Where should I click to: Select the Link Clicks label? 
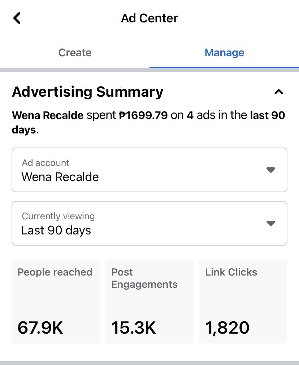pos(231,272)
